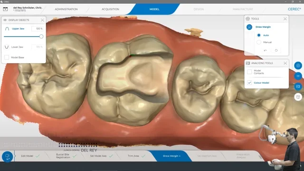Screen dimensions: 304x171
Task: Close the Analyzing Tools panel
Action: click(x=285, y=63)
